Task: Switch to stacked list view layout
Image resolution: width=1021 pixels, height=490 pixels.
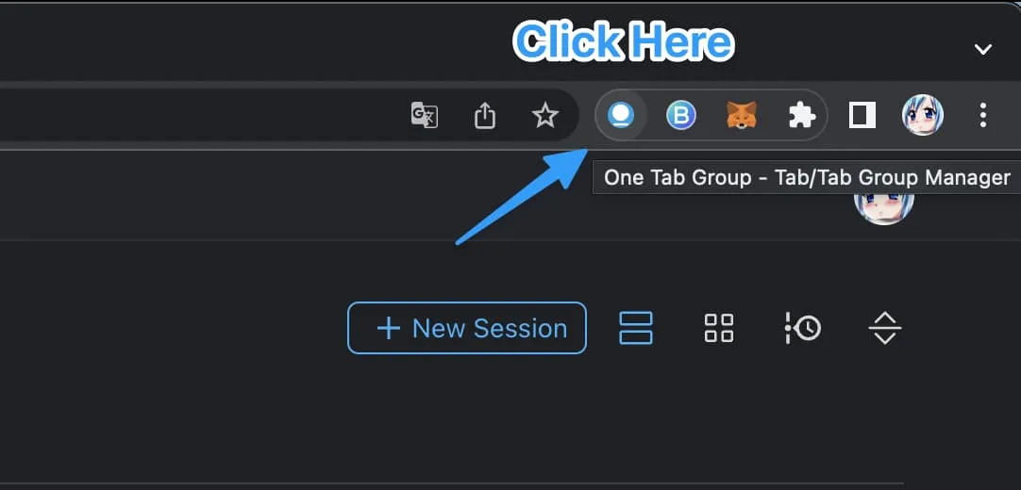Action: [x=636, y=328]
